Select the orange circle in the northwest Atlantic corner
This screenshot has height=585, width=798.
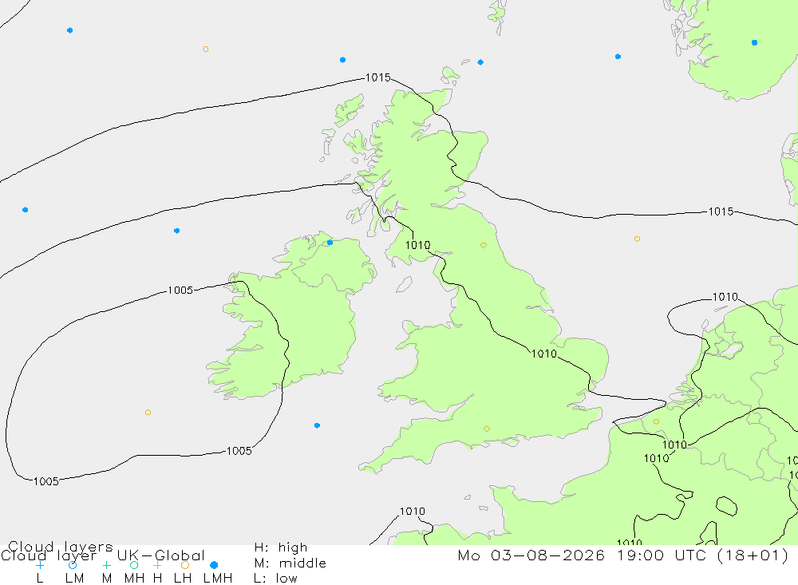point(206,49)
